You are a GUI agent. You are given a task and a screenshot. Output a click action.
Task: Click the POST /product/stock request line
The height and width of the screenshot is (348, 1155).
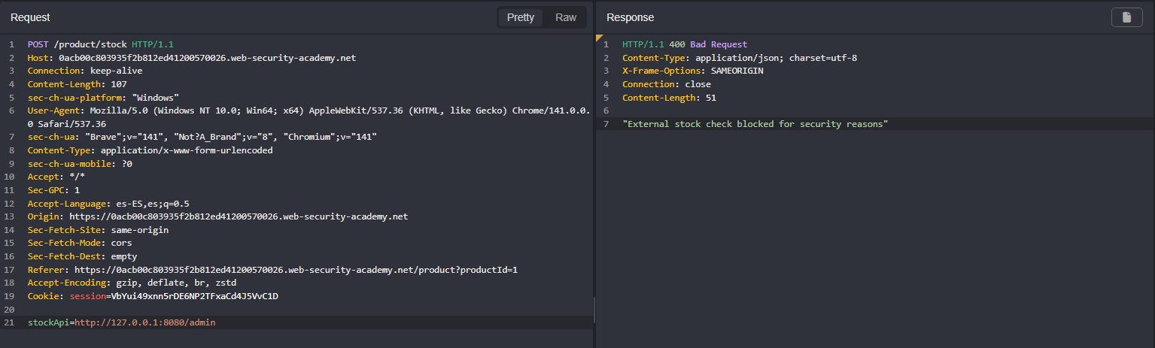pyautogui.click(x=101, y=45)
